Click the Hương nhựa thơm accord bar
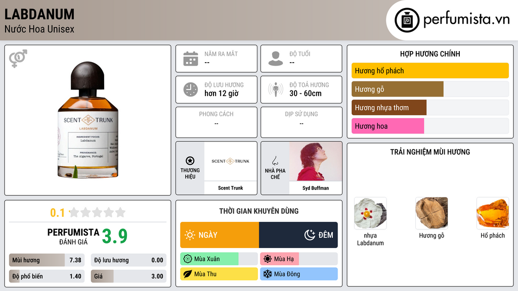The height and width of the screenshot is (291, 518). [389, 108]
